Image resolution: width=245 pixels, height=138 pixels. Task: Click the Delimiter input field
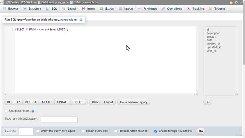[26, 131]
